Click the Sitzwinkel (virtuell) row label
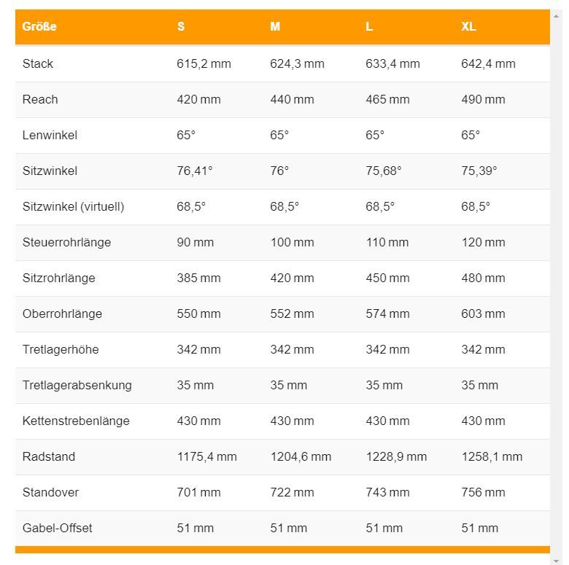569x565 pixels. (73, 207)
